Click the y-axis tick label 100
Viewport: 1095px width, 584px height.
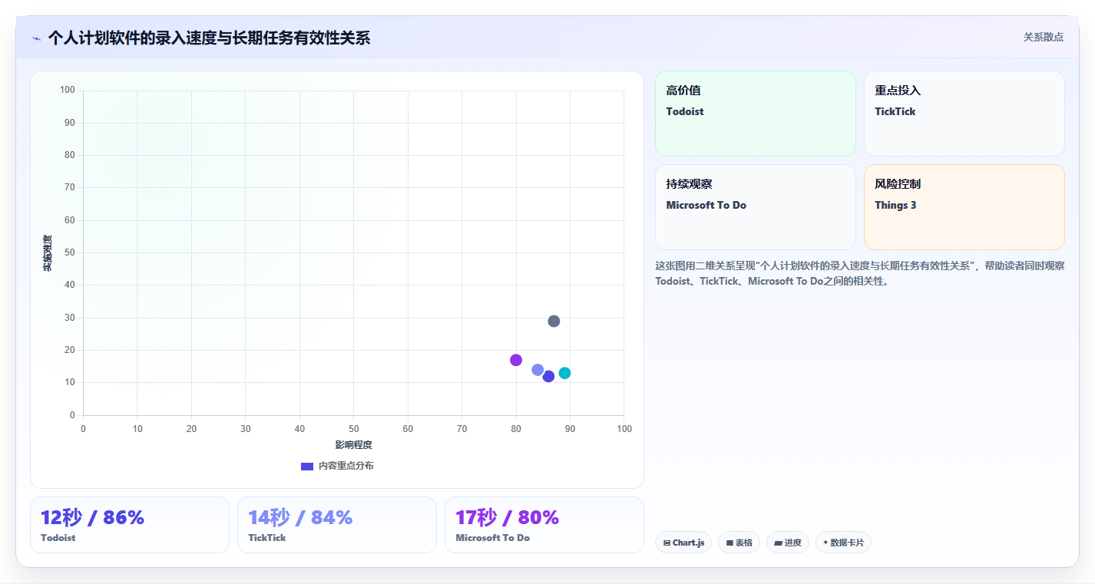pos(68,91)
